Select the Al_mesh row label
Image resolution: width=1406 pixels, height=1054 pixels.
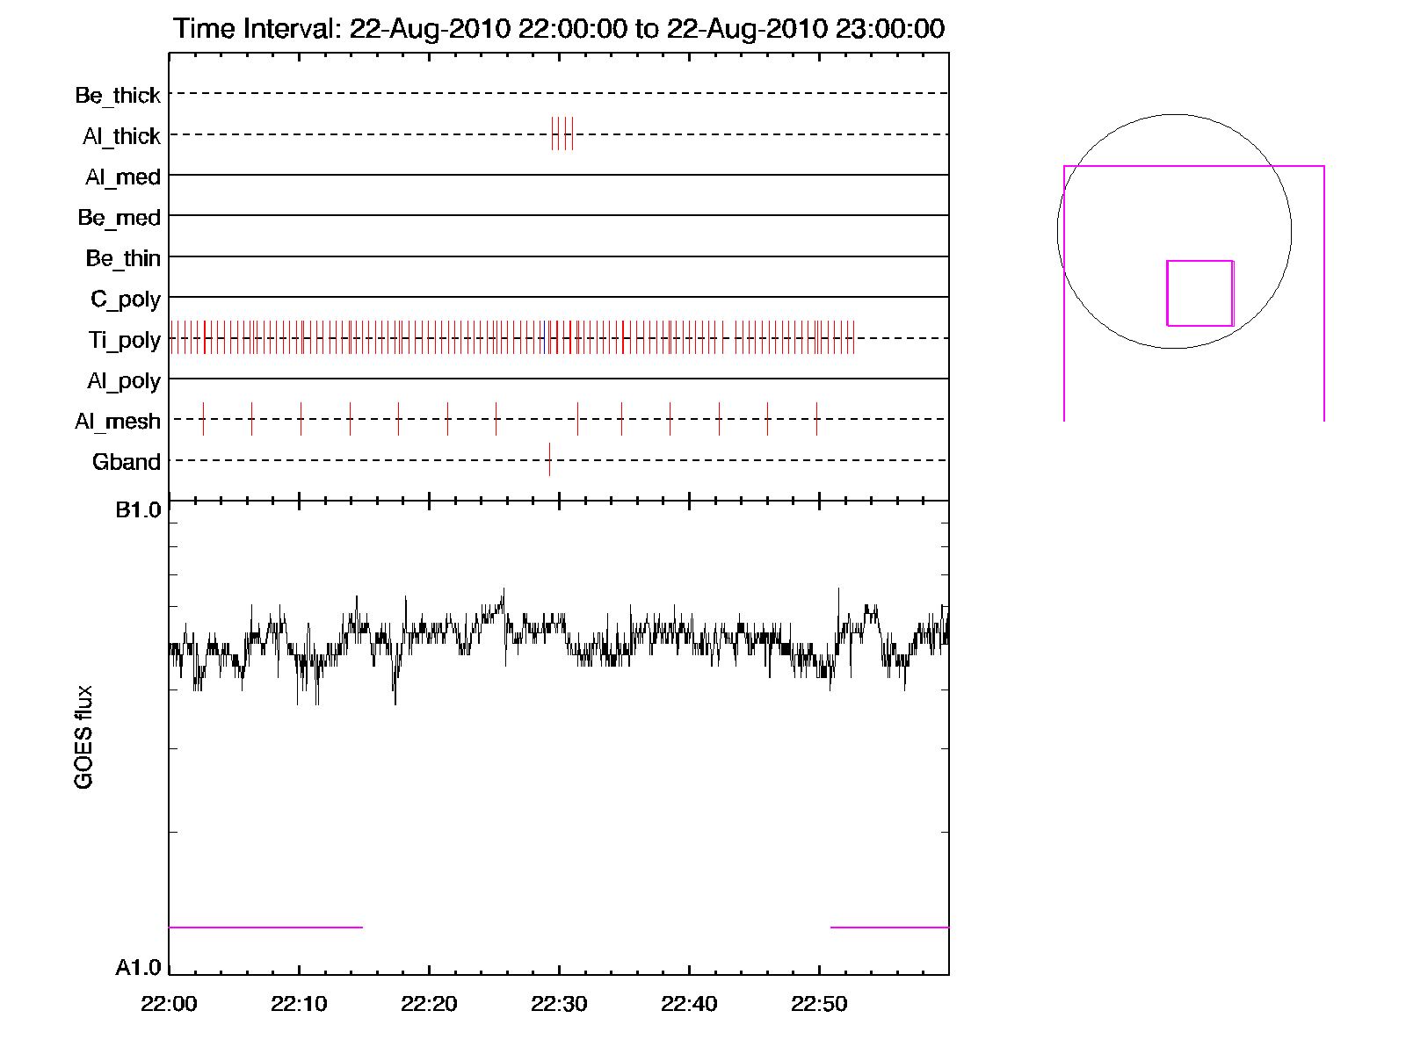(x=118, y=422)
